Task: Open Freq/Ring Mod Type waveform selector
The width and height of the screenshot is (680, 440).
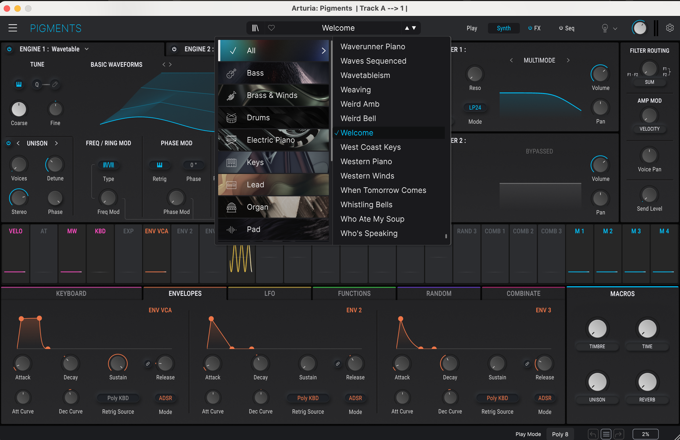Action: [108, 165]
